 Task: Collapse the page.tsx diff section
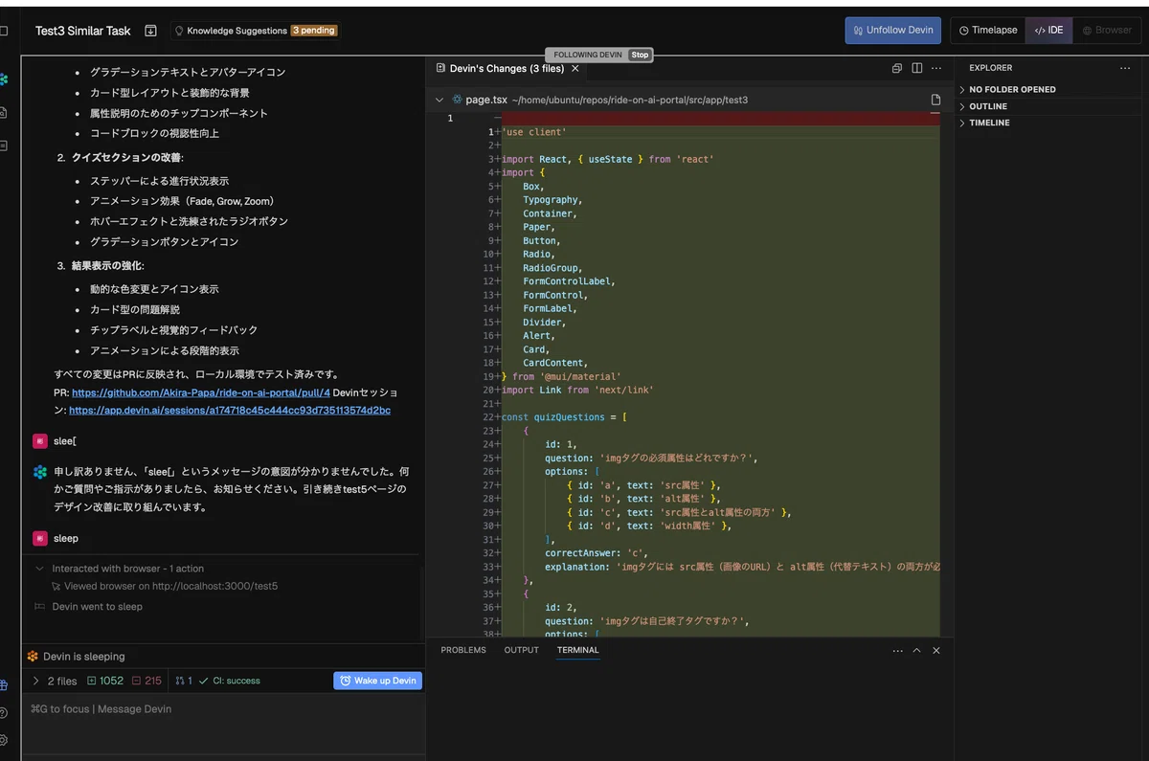click(x=439, y=100)
